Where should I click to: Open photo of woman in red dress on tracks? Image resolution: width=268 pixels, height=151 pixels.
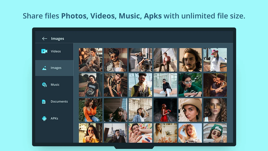[x=165, y=110]
